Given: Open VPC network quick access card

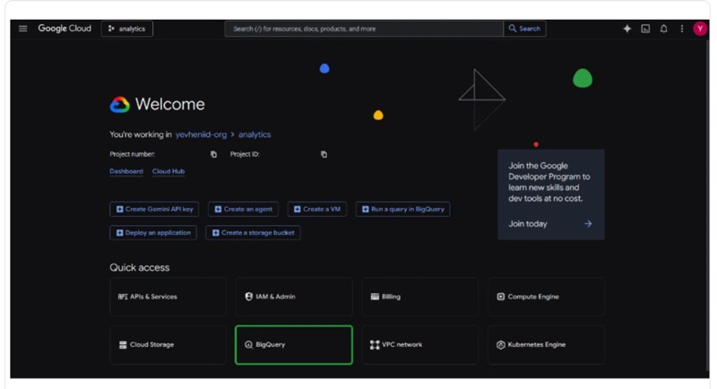Looking at the screenshot, I should pyautogui.click(x=419, y=345).
